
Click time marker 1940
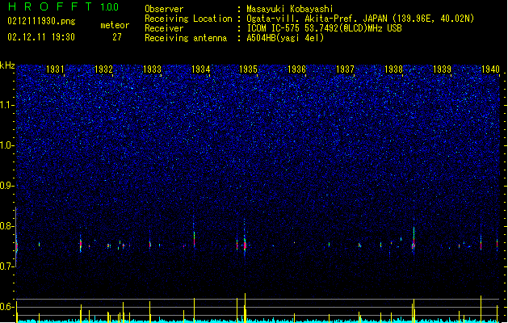pos(490,69)
